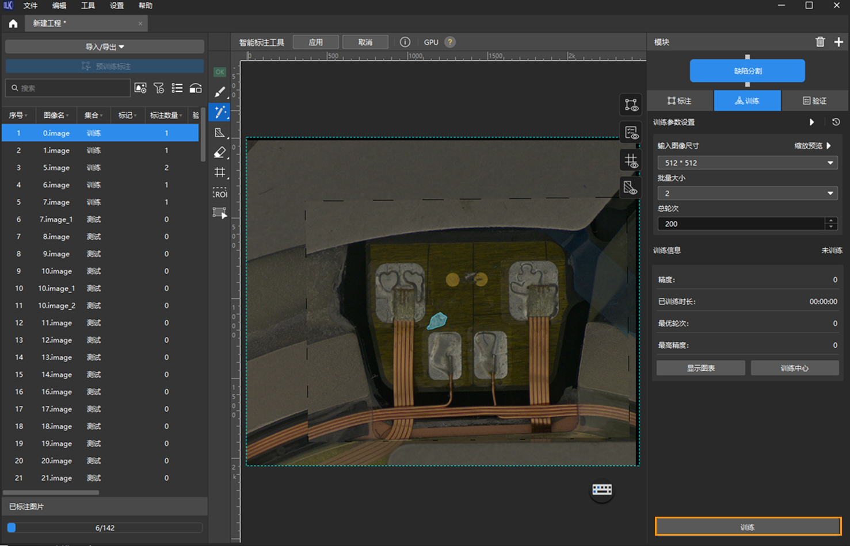Open the image preview settings icon
This screenshot has width=850, height=546.
click(140, 88)
